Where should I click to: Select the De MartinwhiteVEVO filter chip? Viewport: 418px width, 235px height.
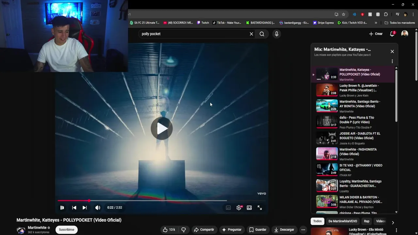coord(343,221)
